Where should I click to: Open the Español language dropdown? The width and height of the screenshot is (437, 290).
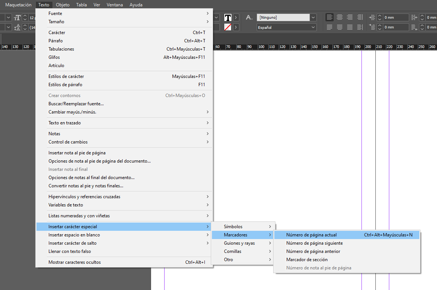tap(313, 27)
